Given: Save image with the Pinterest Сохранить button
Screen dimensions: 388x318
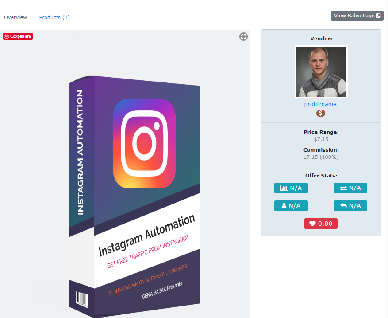Looking at the screenshot, I should [18, 36].
